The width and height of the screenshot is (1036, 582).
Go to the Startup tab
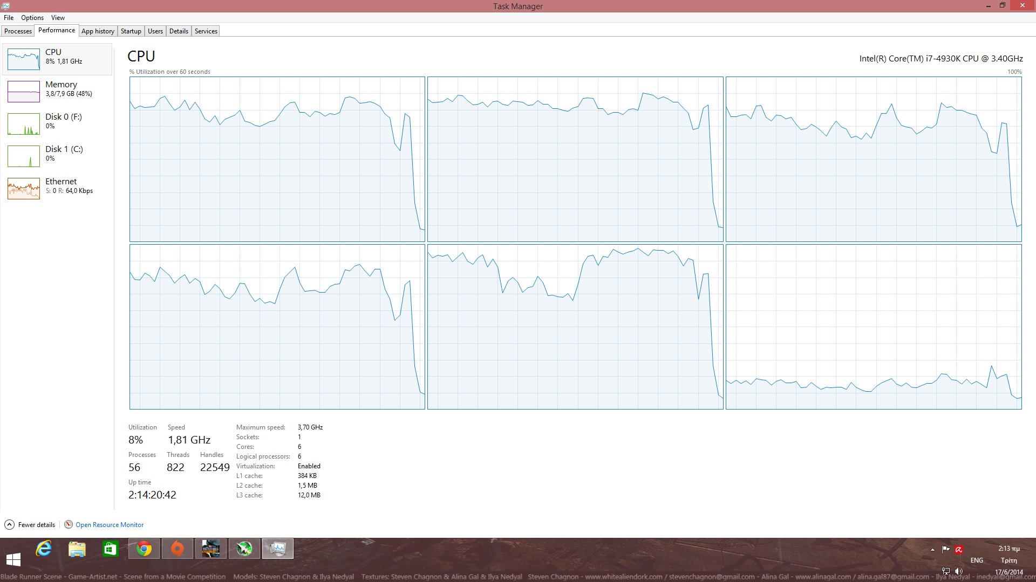click(131, 31)
